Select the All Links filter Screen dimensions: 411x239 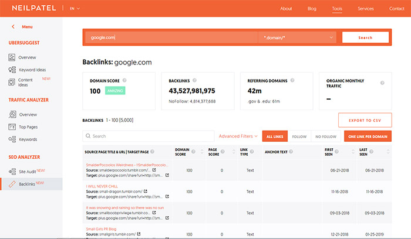[275, 136]
